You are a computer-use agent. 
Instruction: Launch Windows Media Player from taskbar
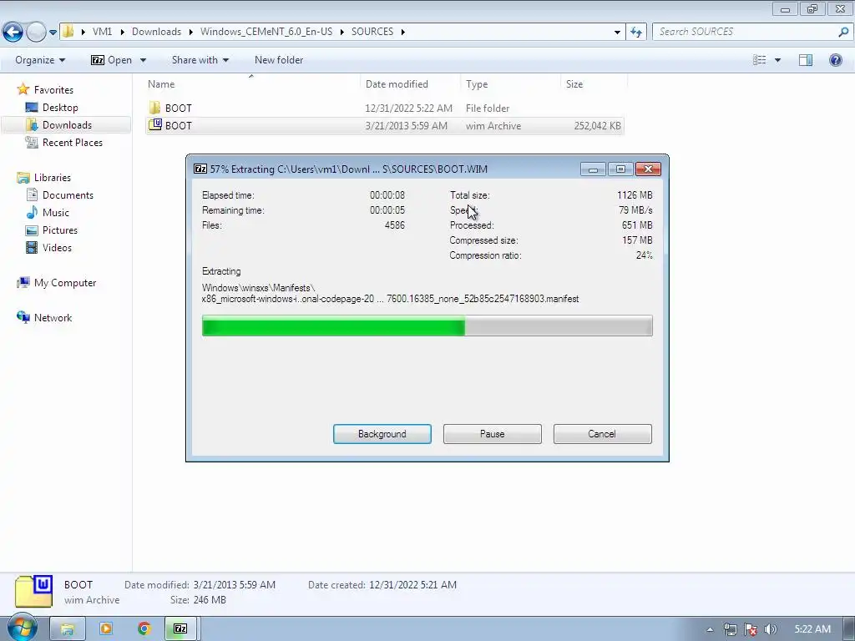point(106,629)
